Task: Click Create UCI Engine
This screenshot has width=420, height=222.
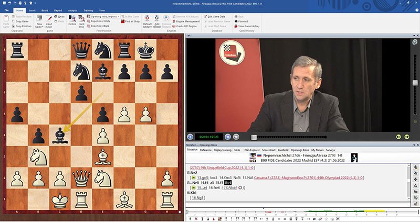Action: (x=190, y=26)
